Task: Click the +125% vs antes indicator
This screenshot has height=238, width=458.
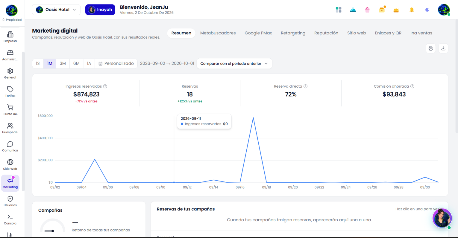Action: 190,101
